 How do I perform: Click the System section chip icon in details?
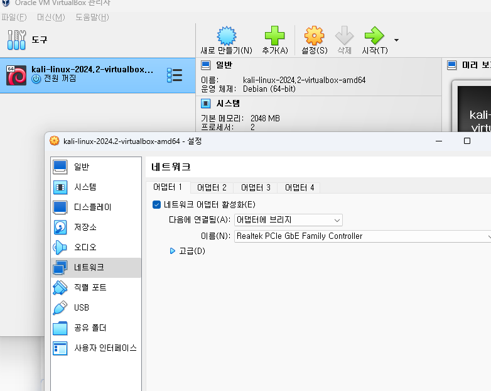click(x=206, y=104)
